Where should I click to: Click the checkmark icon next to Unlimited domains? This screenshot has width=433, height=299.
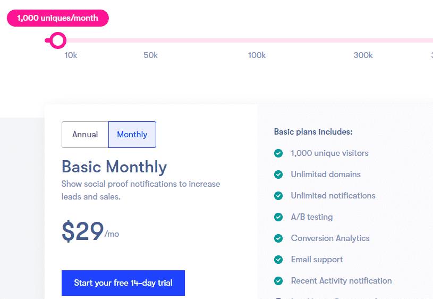pos(278,175)
